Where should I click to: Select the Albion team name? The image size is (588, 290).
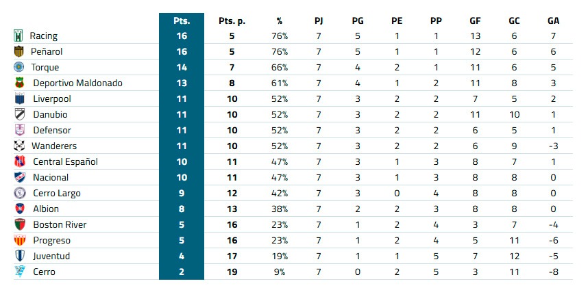[x=46, y=209]
